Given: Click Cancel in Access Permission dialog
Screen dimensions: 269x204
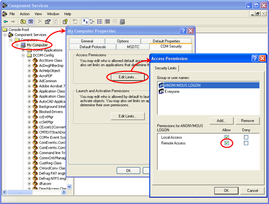Looking at the screenshot, I should [252, 191].
